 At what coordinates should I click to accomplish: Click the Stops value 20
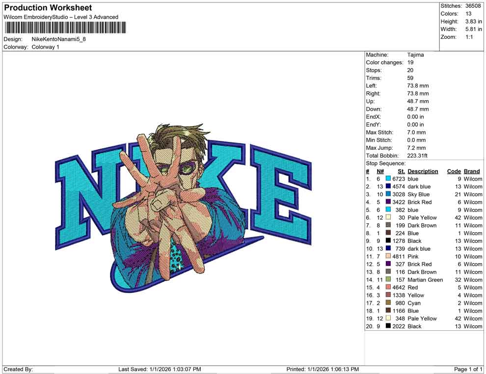pos(410,70)
